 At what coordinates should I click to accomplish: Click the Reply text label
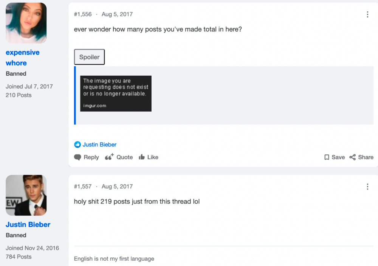91,157
